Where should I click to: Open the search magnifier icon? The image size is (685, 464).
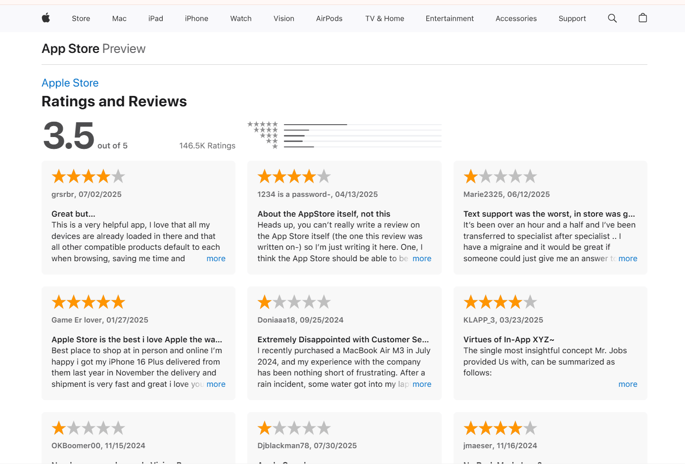(612, 18)
